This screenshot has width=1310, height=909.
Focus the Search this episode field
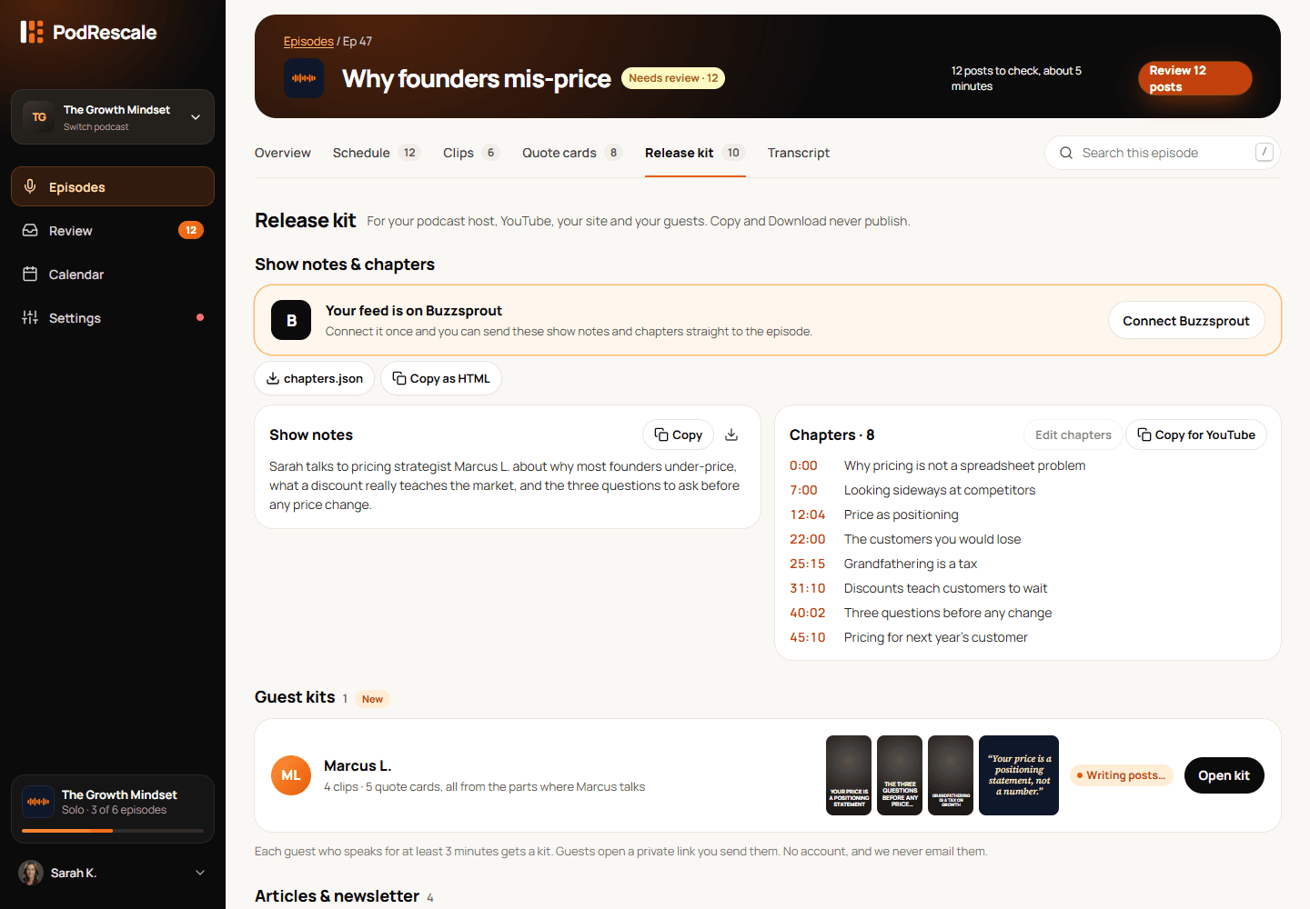pos(1163,153)
